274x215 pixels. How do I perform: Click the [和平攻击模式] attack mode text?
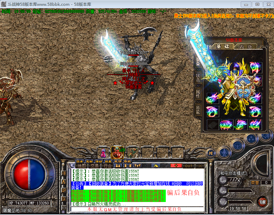click(x=233, y=173)
